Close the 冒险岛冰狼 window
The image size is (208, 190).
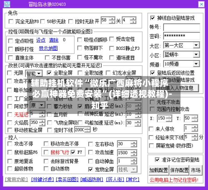[x=201, y=5]
